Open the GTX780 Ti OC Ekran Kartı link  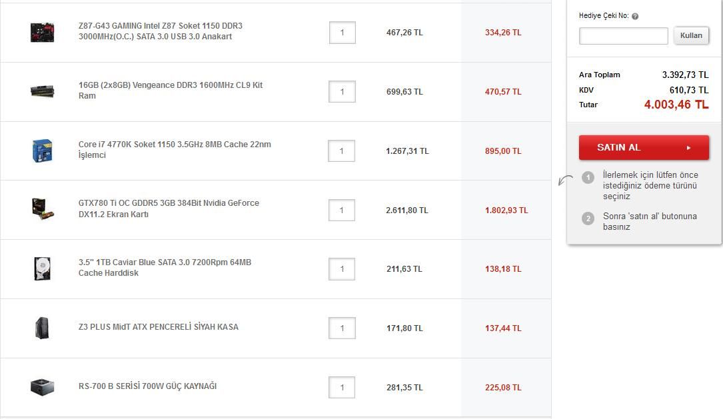point(169,209)
